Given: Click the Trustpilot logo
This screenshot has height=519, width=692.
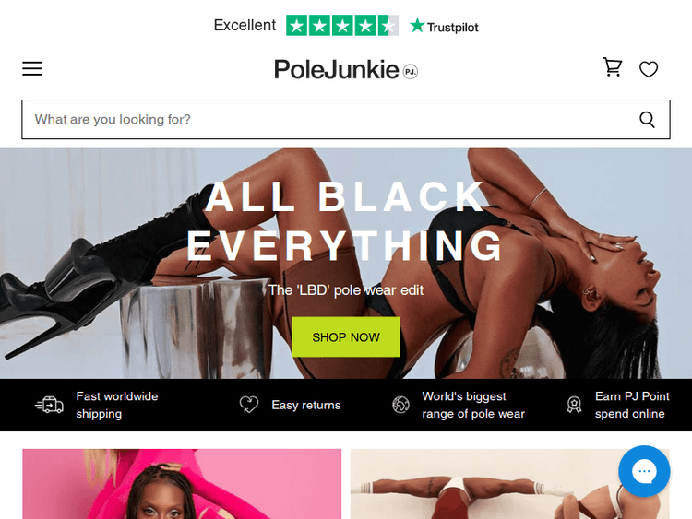Looking at the screenshot, I should point(444,27).
